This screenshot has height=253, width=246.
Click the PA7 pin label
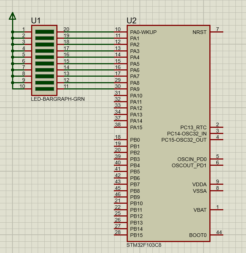[135, 76]
